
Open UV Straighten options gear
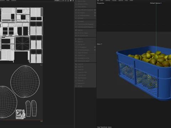95,47
